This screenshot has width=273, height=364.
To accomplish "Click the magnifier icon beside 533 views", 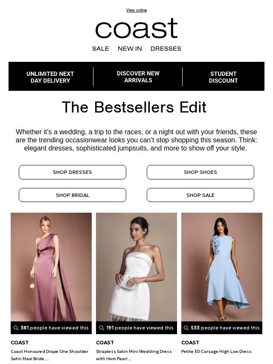I will (186, 328).
